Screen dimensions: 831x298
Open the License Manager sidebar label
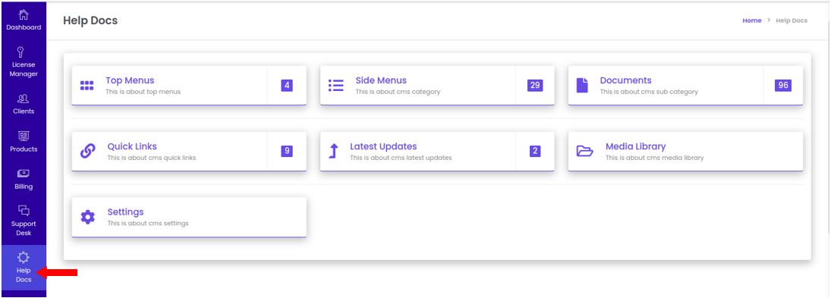pos(24,69)
